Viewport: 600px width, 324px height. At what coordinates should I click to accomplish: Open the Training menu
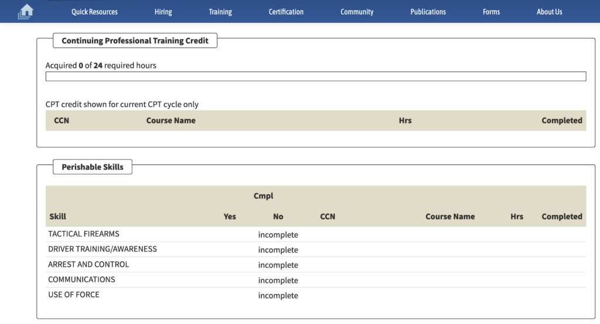tap(220, 12)
